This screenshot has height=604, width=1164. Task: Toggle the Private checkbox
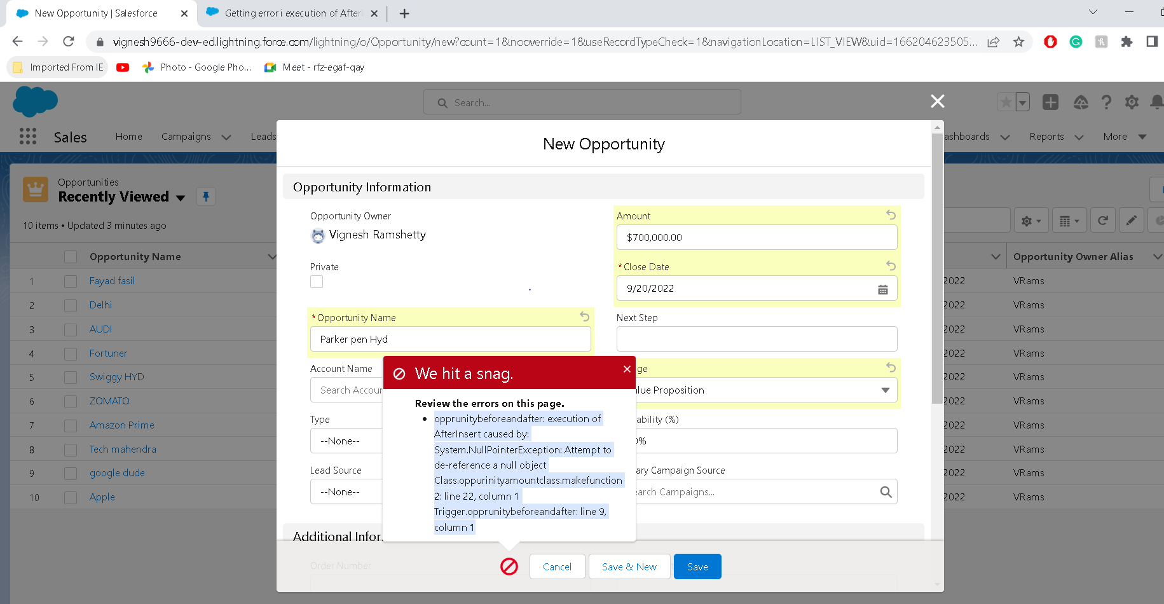click(317, 282)
